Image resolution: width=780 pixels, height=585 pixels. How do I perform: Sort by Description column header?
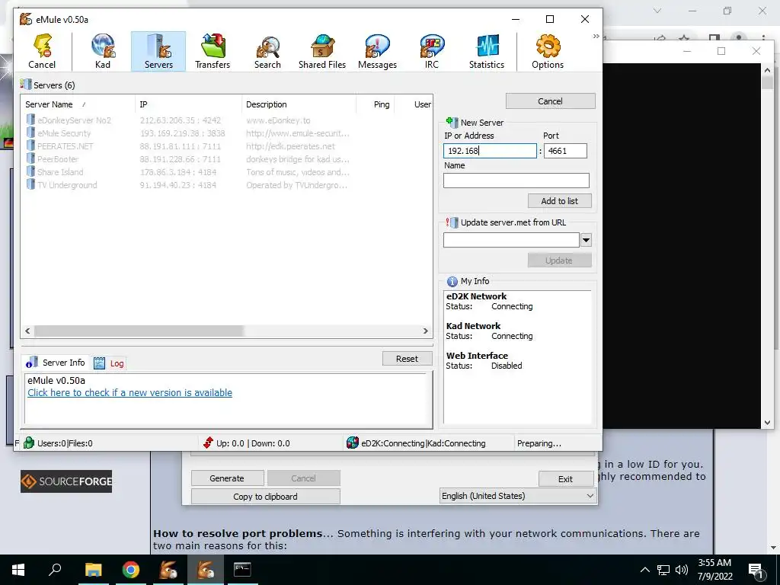pyautogui.click(x=299, y=104)
